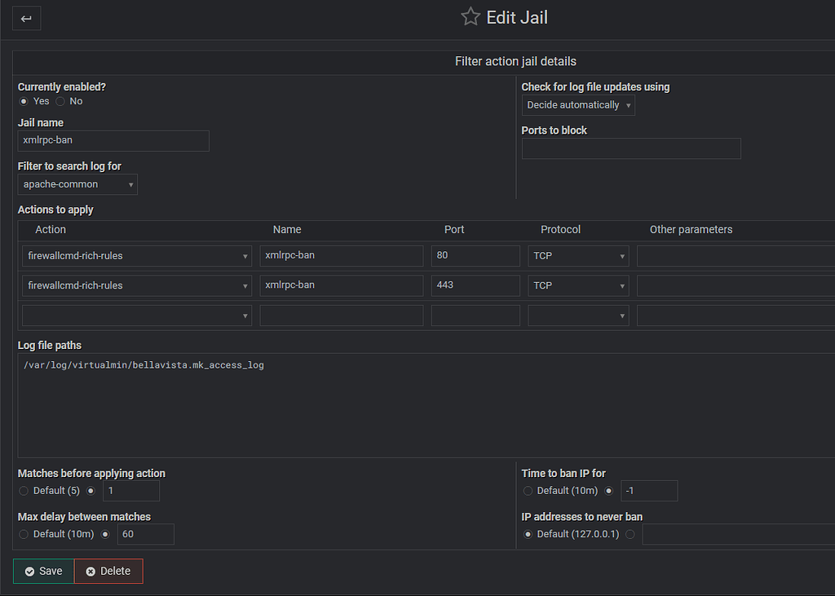
Task: Click the Other parameters column header
Action: pyautogui.click(x=691, y=230)
